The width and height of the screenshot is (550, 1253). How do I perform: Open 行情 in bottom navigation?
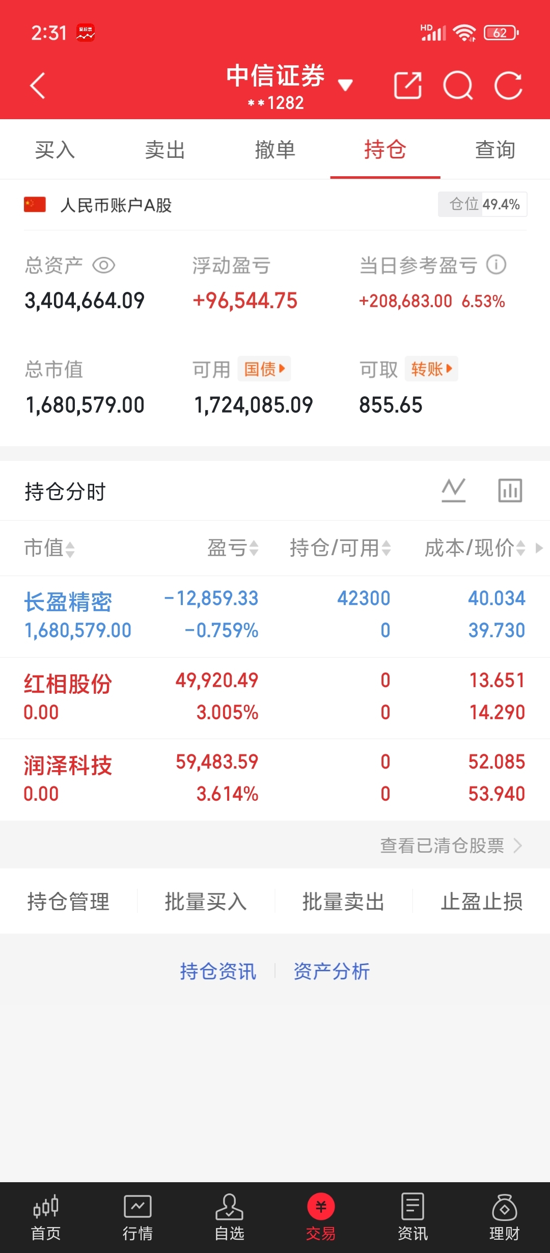click(137, 1218)
